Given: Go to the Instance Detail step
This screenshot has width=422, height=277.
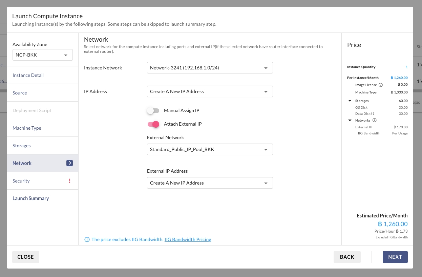Looking at the screenshot, I should click(x=28, y=75).
